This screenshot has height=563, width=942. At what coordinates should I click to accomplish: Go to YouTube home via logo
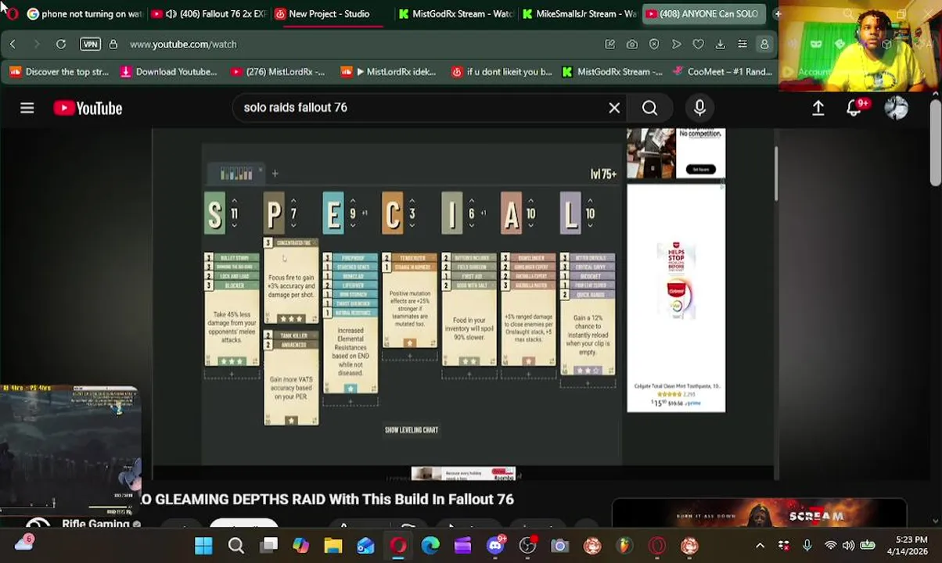tap(88, 108)
